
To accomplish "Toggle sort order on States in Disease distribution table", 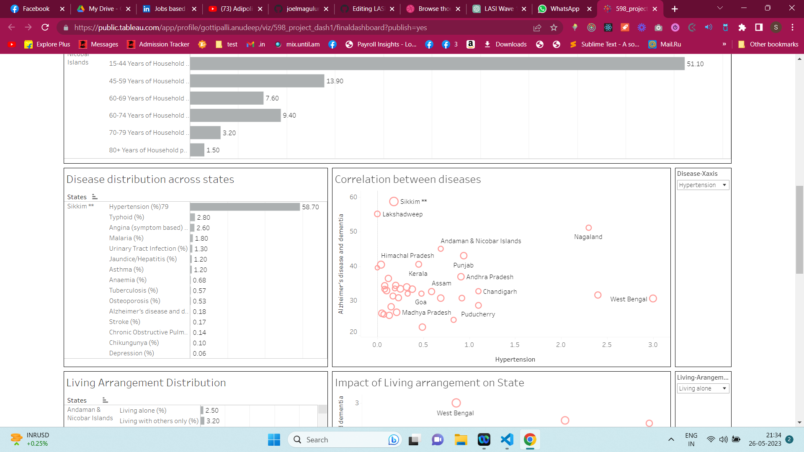I will click(x=95, y=196).
